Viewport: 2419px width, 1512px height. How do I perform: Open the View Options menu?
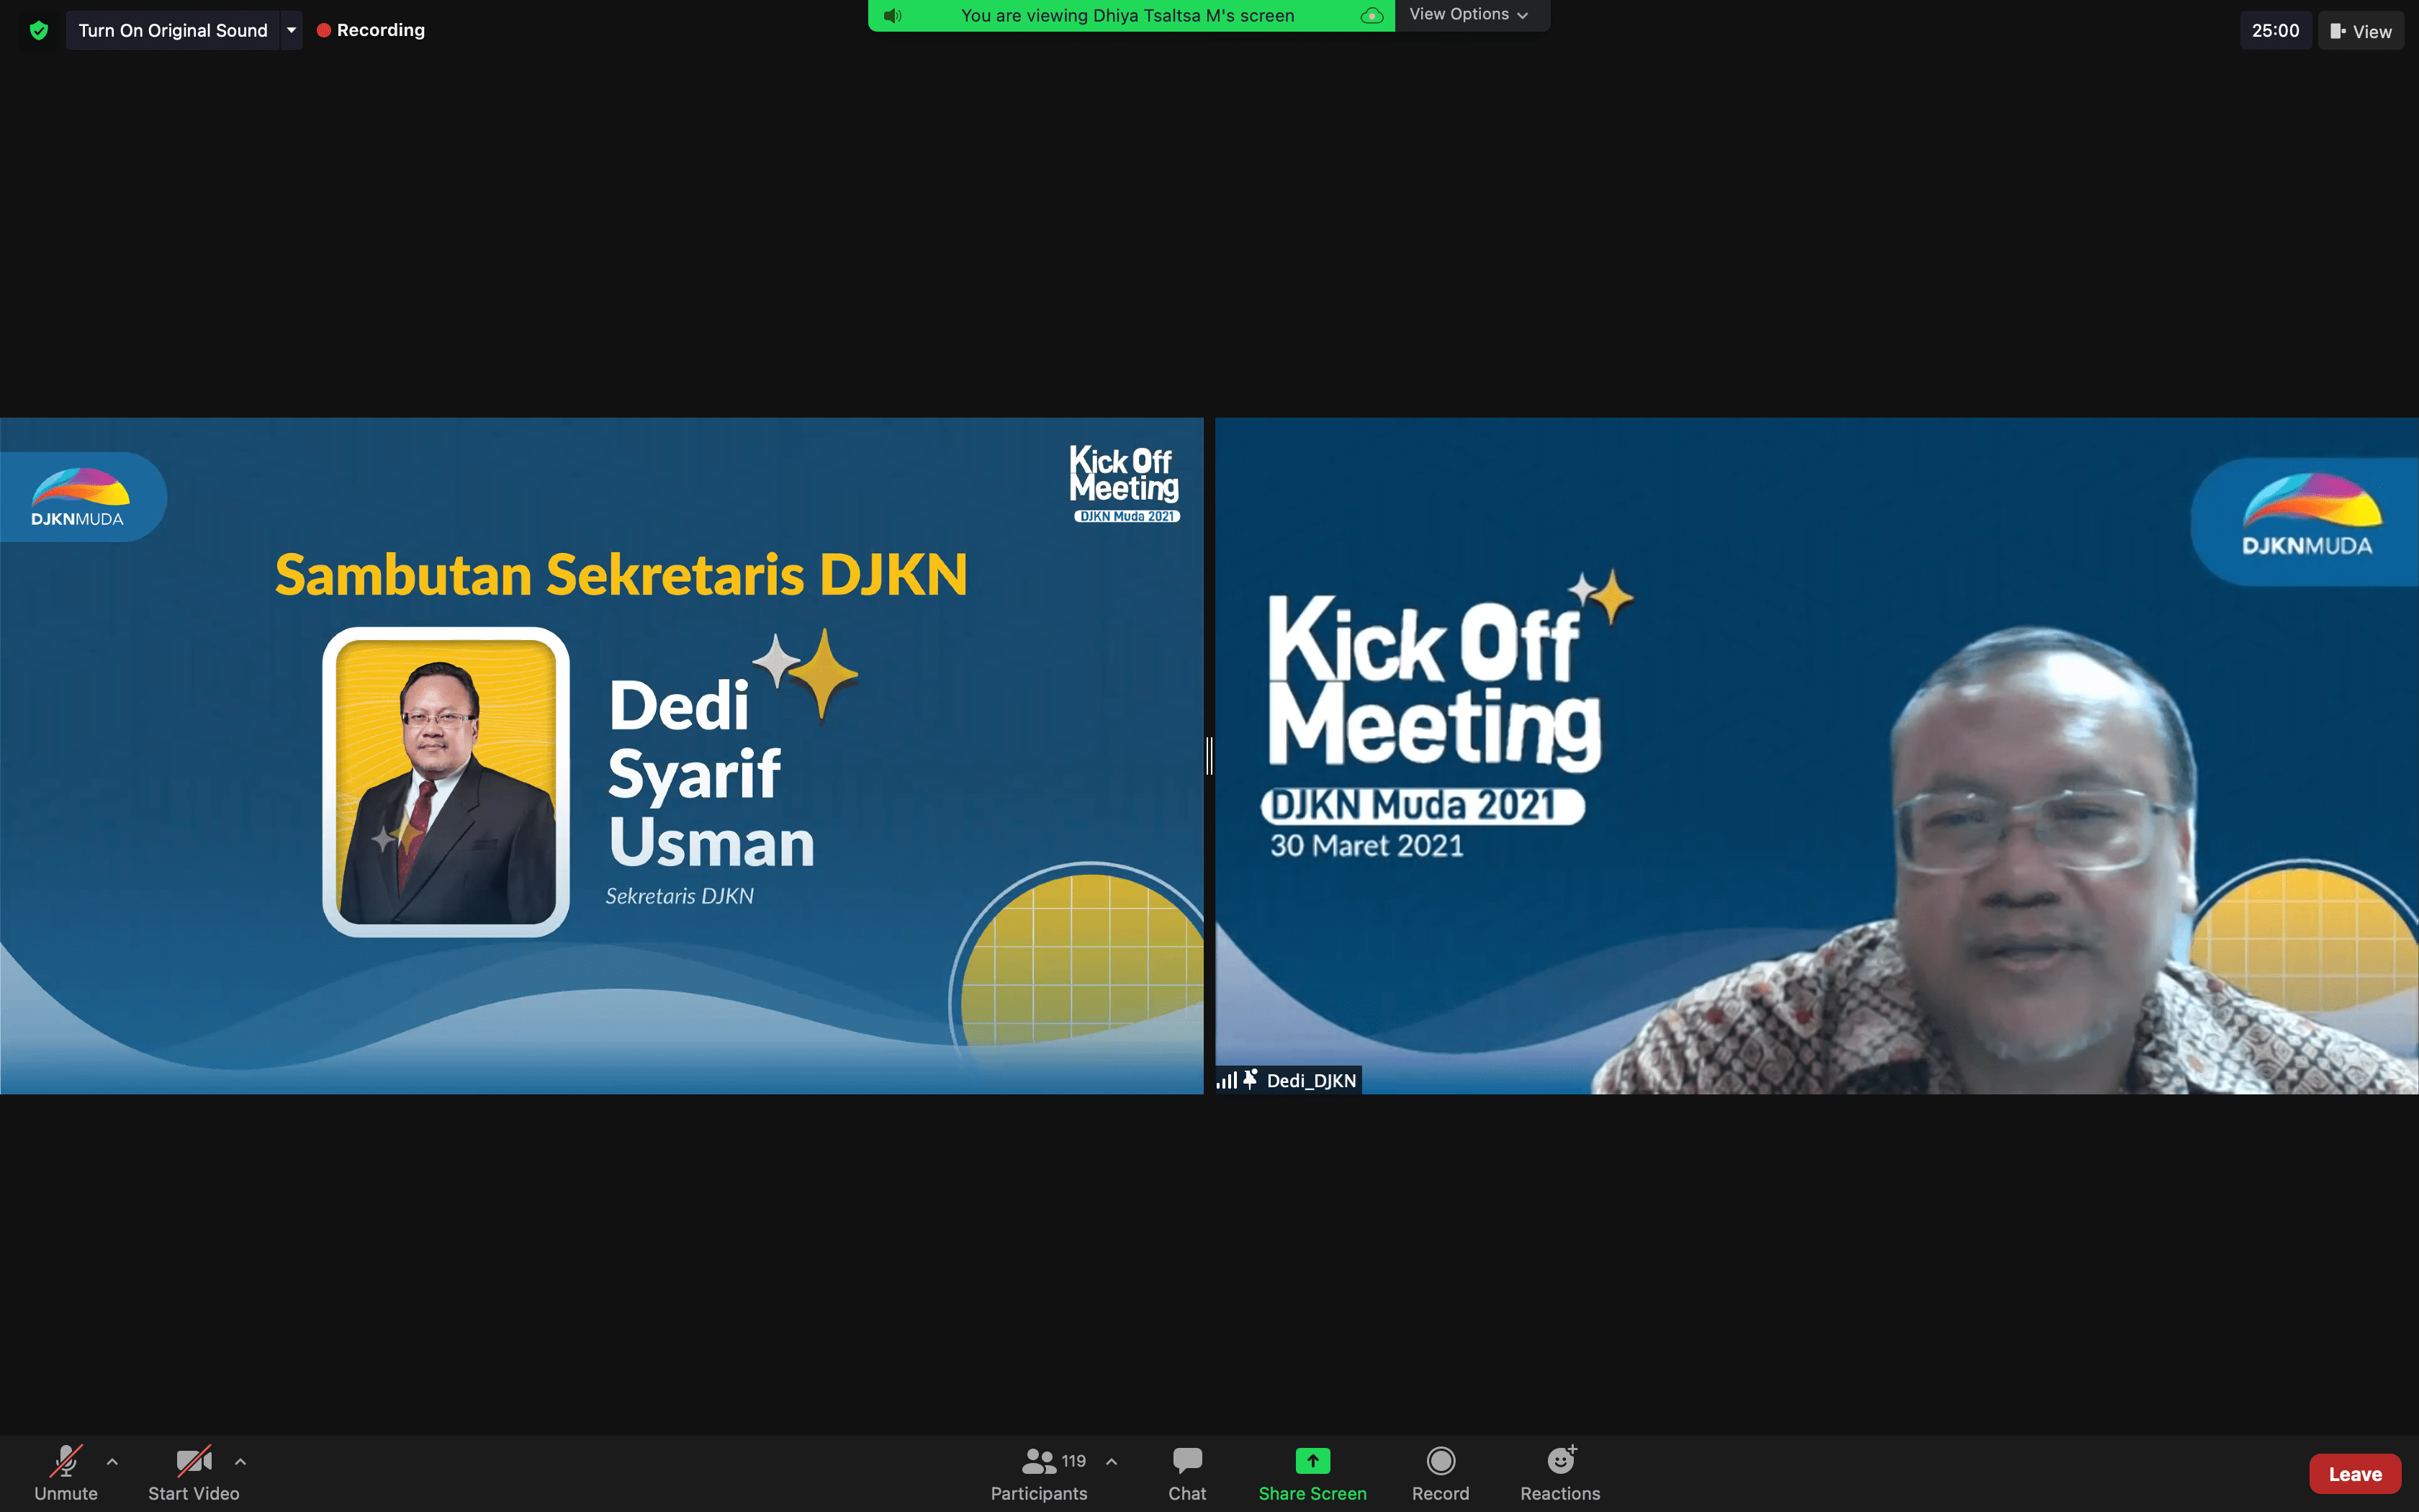coord(1467,14)
